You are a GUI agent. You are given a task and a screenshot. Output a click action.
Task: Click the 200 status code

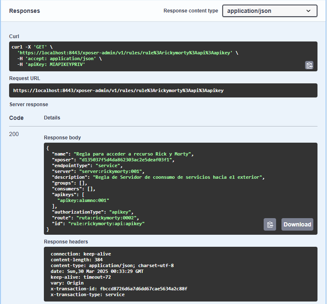click(x=14, y=134)
